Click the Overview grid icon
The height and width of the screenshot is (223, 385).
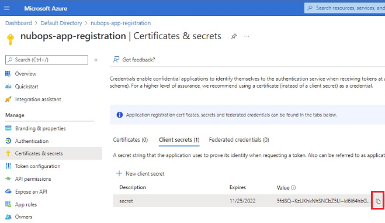(x=8, y=74)
